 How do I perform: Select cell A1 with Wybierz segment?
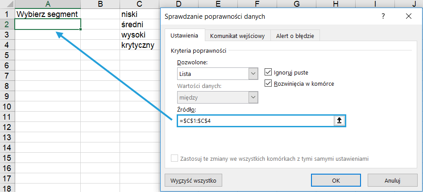[x=47, y=14]
